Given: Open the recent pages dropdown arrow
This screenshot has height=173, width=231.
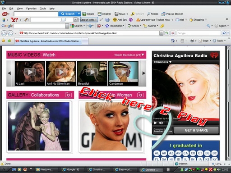Looking at the screenshot, I should click(15, 33).
